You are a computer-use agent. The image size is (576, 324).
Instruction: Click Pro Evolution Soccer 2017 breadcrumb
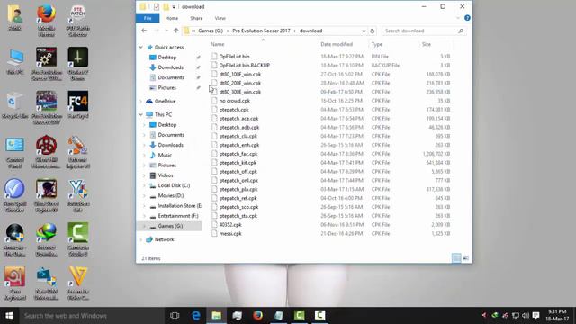pyautogui.click(x=261, y=31)
